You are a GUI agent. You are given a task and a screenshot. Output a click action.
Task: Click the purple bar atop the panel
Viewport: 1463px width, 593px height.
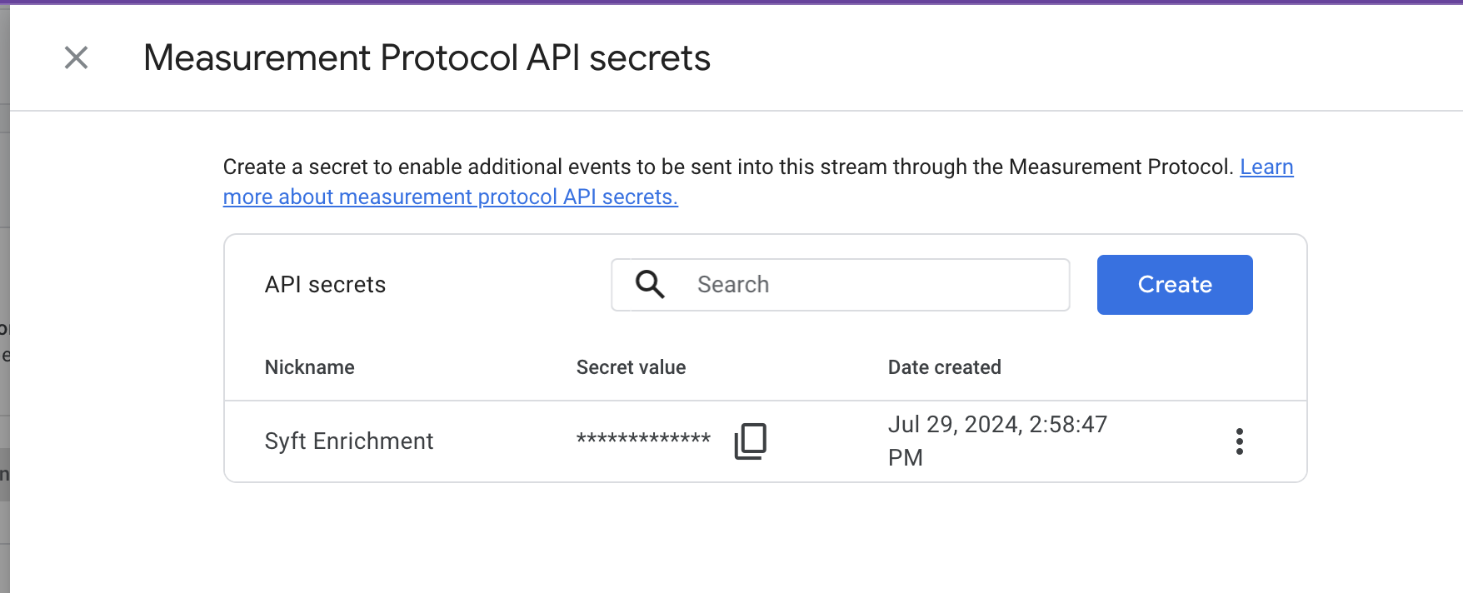coord(731,2)
